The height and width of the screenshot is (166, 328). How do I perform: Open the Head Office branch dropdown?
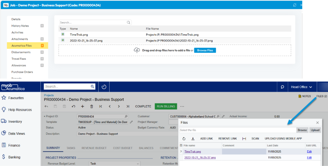tap(301, 87)
